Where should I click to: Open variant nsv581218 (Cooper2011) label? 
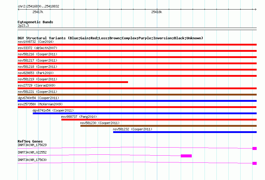[38, 67]
